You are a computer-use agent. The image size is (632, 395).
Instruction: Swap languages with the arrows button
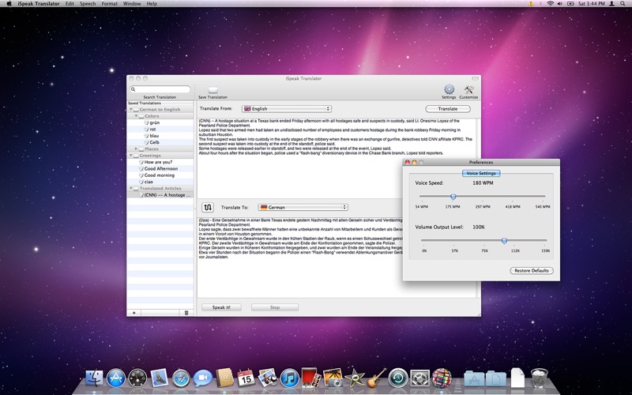click(x=208, y=207)
